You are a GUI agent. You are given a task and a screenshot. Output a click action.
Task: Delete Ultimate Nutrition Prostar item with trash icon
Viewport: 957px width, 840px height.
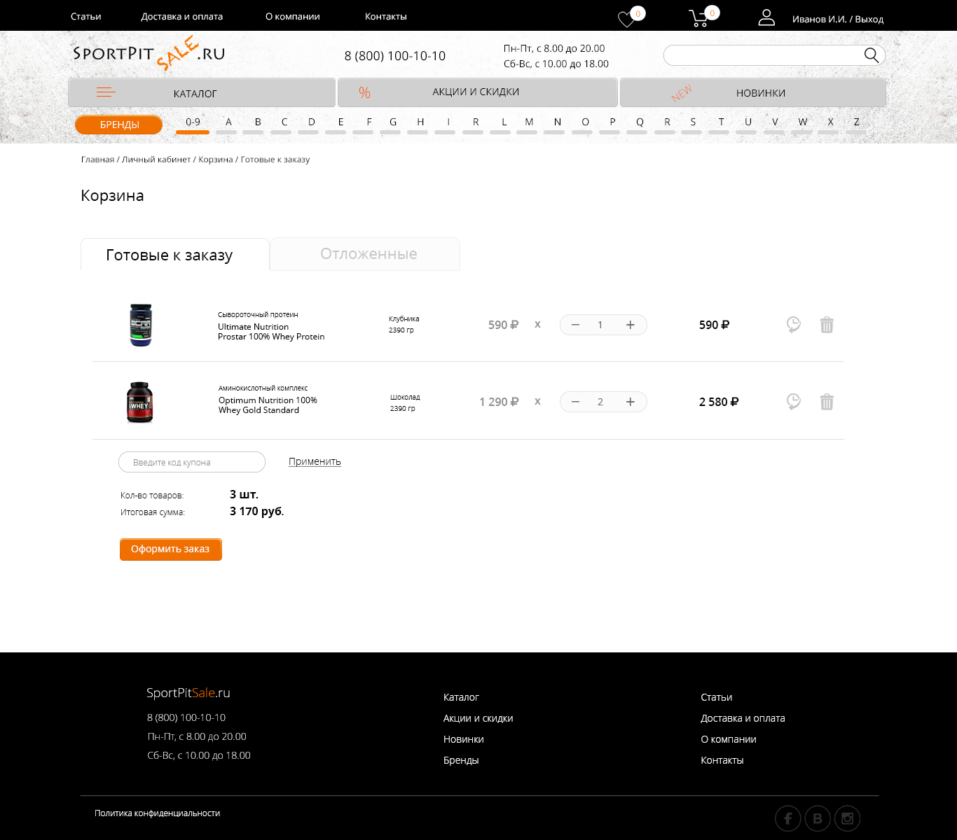click(x=827, y=325)
